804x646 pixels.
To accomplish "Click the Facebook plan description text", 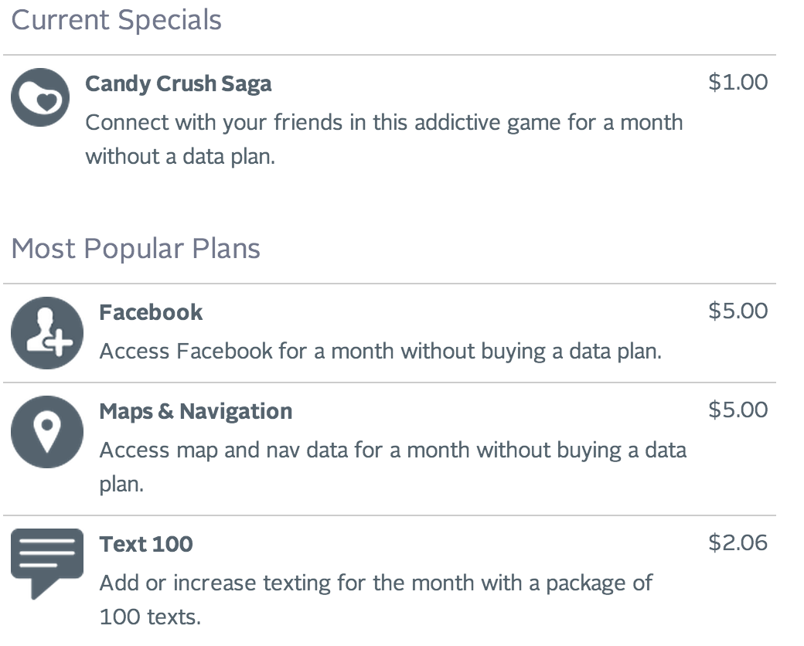I will pos(380,352).
